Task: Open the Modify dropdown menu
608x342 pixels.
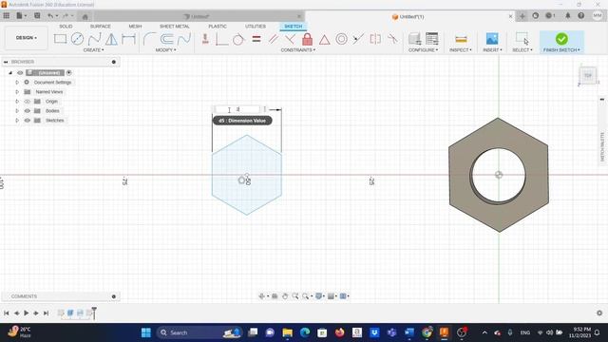Action: click(x=165, y=50)
